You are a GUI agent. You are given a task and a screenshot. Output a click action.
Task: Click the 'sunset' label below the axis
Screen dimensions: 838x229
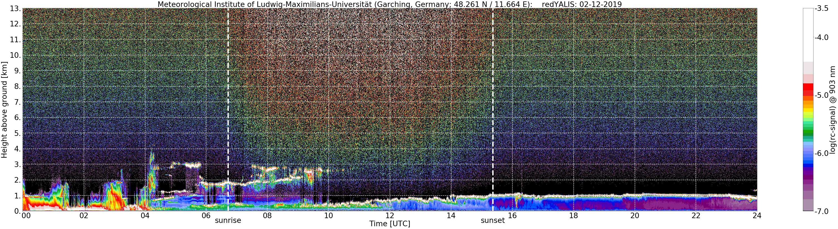pyautogui.click(x=493, y=221)
